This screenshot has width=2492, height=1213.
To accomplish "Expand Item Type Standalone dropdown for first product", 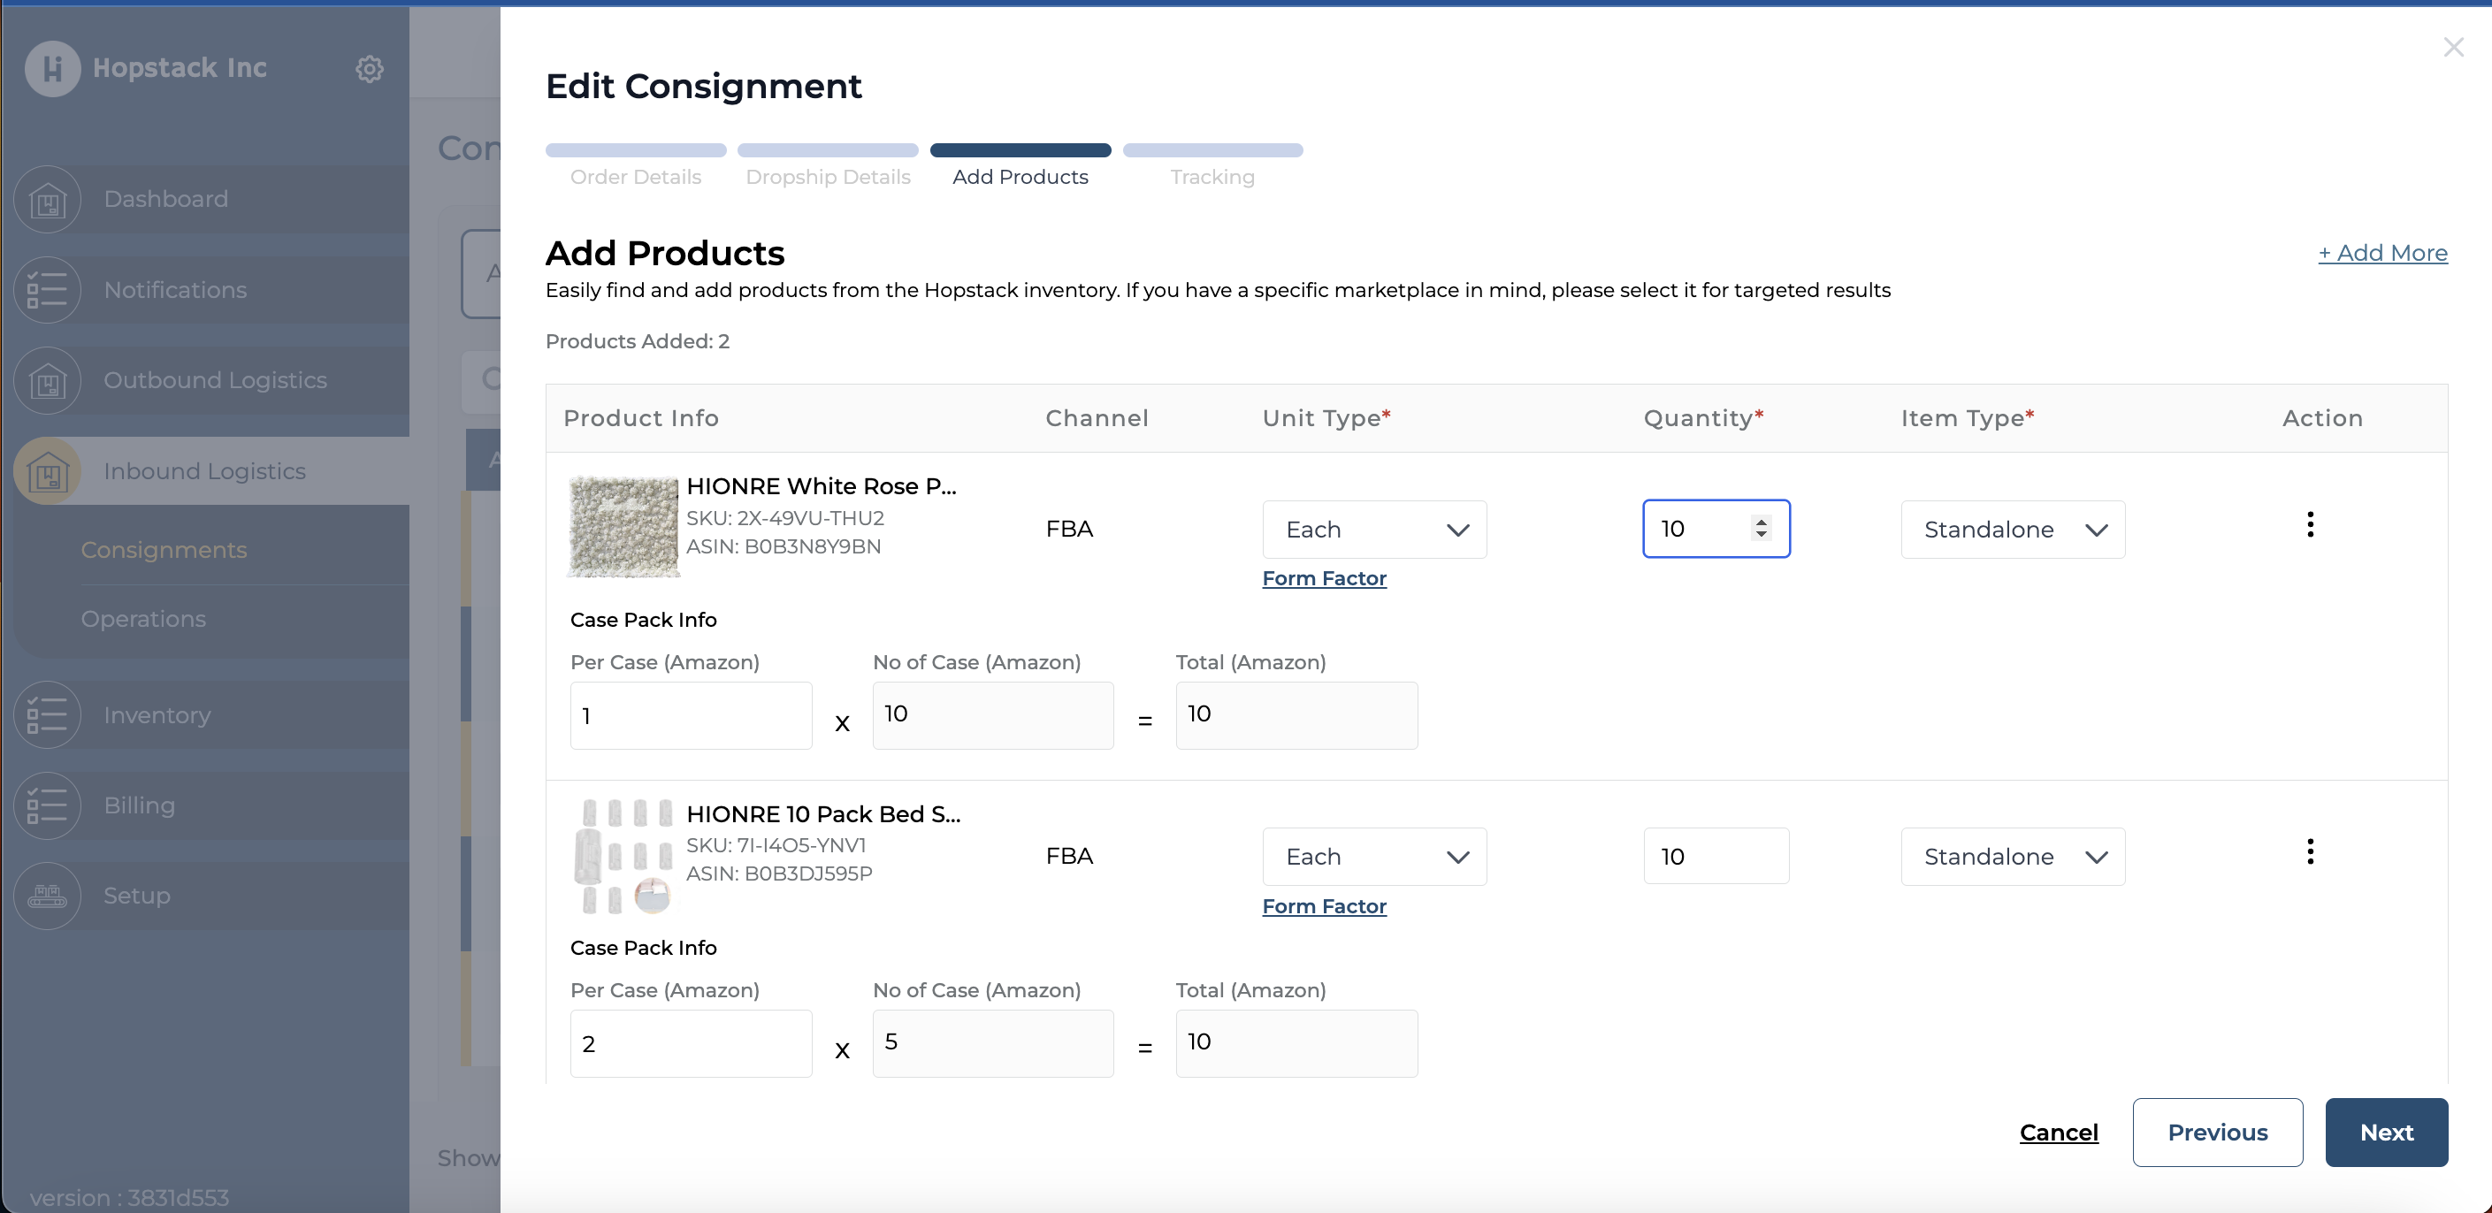I will 2012,530.
